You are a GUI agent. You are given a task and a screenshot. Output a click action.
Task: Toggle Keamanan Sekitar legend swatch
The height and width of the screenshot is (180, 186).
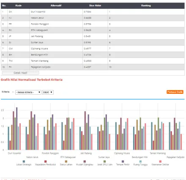160,161
